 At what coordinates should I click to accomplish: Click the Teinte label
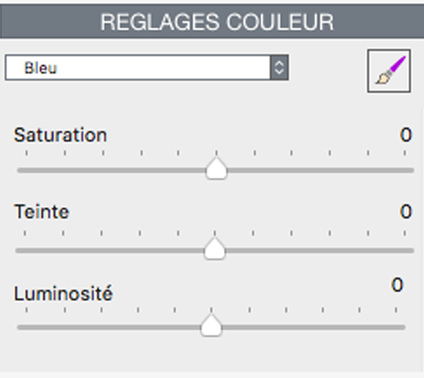click(42, 212)
